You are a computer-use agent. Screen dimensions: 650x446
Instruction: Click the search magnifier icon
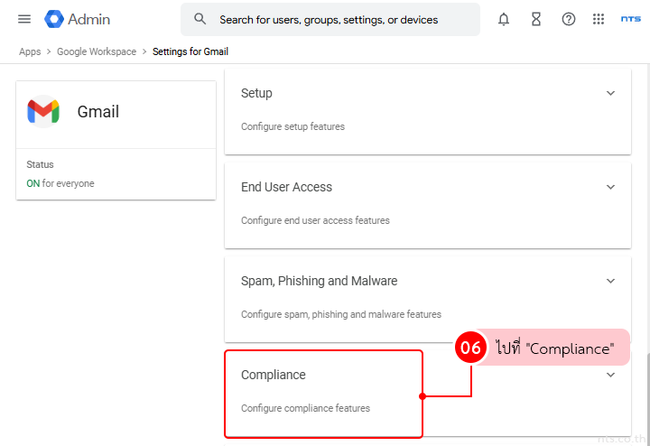tap(200, 19)
